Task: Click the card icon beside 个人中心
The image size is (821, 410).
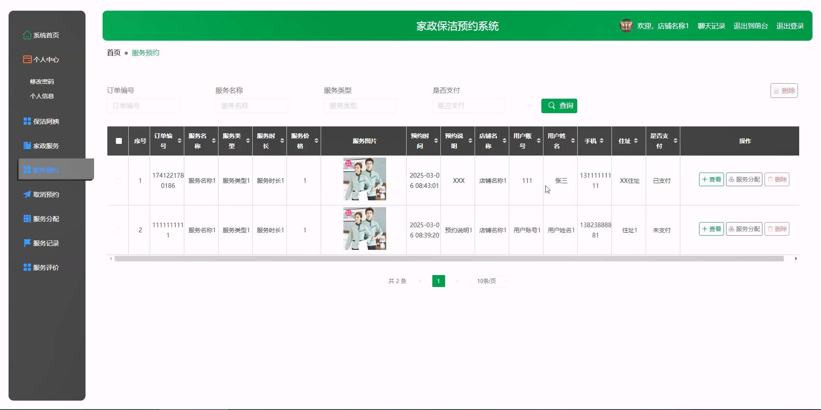Action: (x=27, y=59)
